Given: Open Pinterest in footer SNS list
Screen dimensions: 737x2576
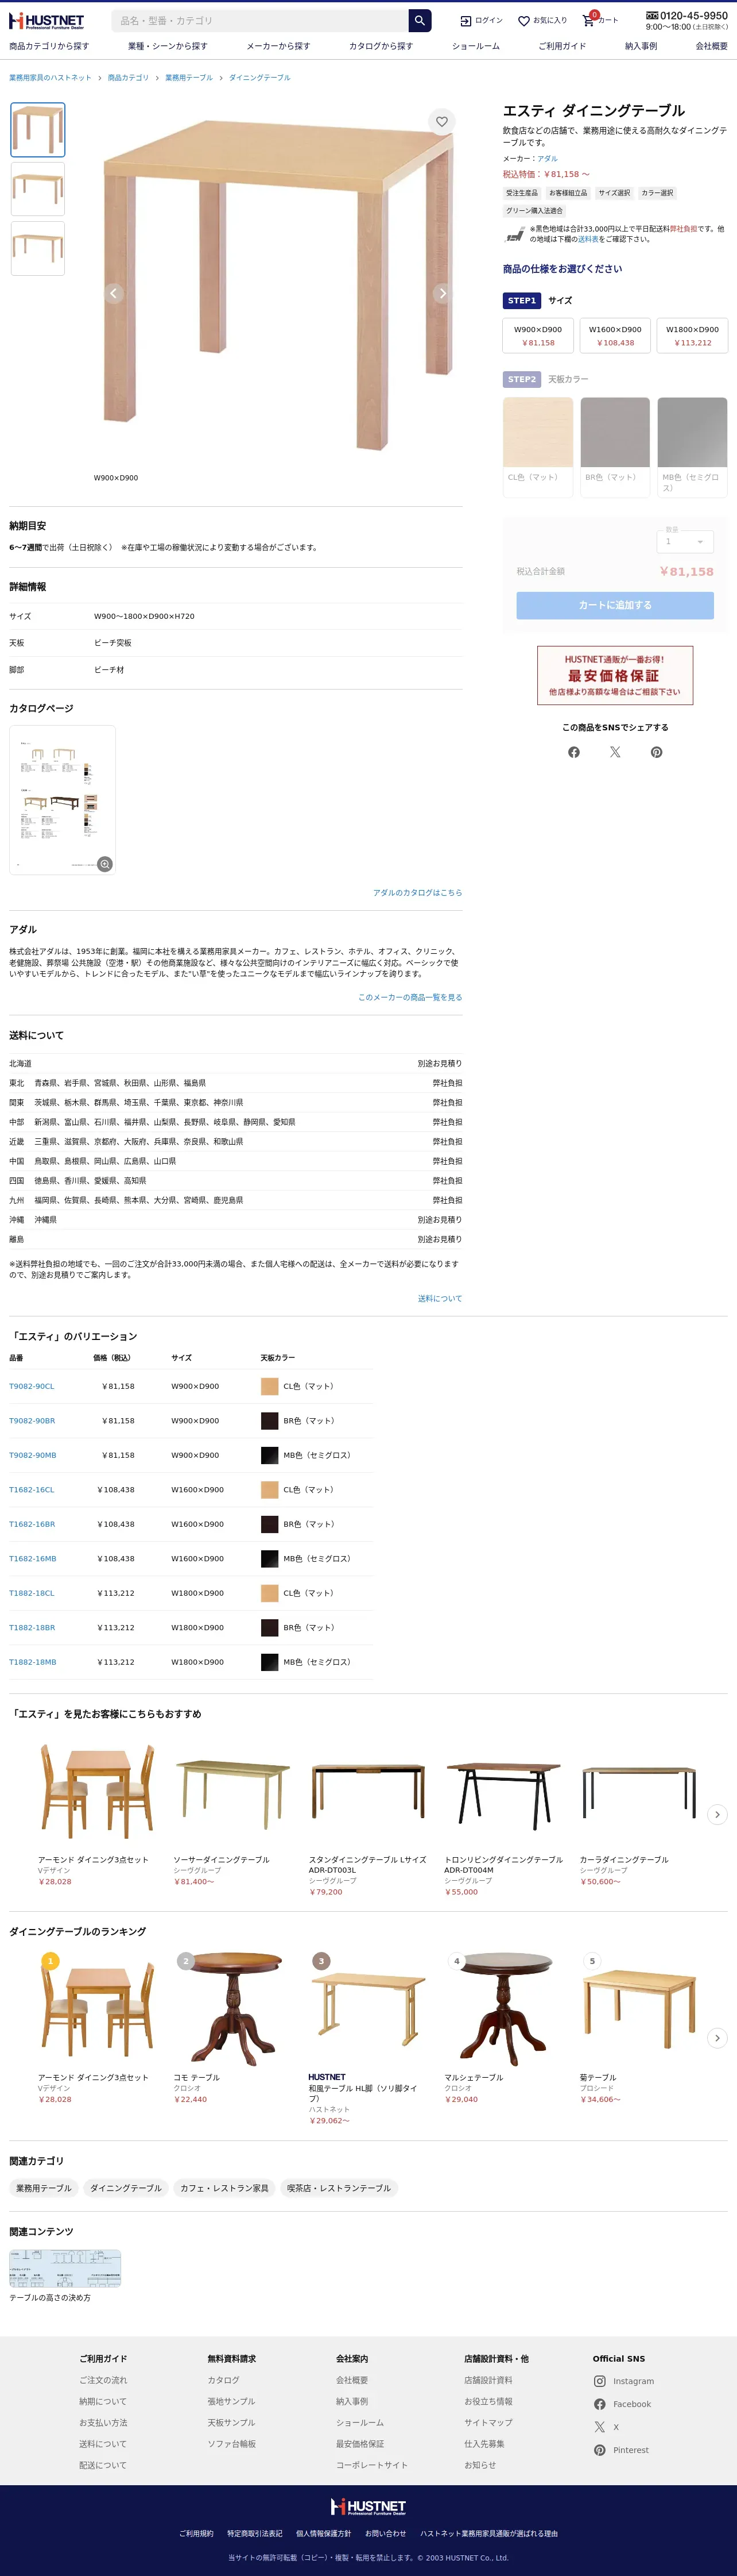Looking at the screenshot, I should 621,2450.
